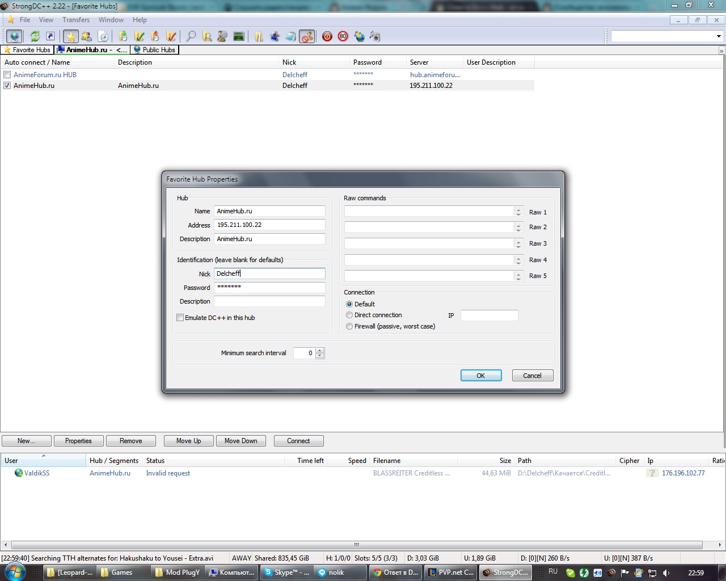Sort transfers by User column header
Screen dimensions: 726x581
[x=43, y=461]
